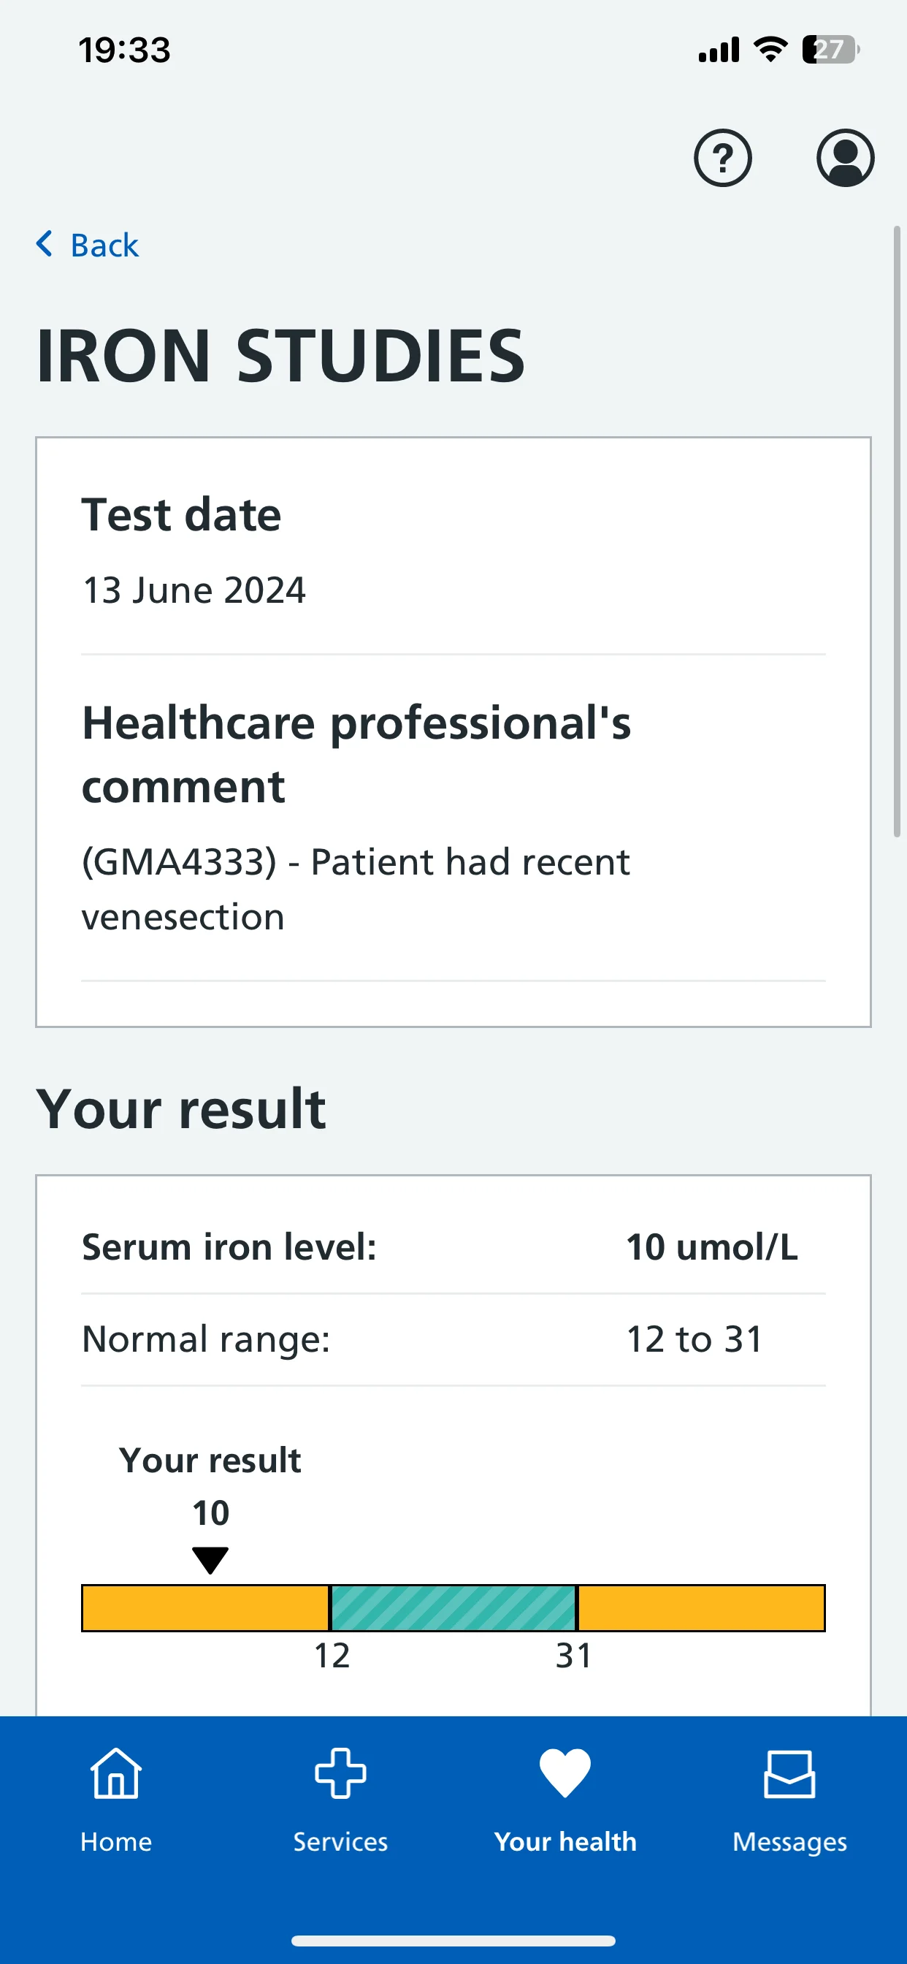Tap the Wi-Fi status icon
This screenshot has height=1964, width=907.
pos(770,50)
